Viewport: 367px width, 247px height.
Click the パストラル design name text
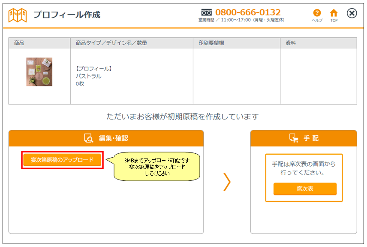click(x=89, y=76)
